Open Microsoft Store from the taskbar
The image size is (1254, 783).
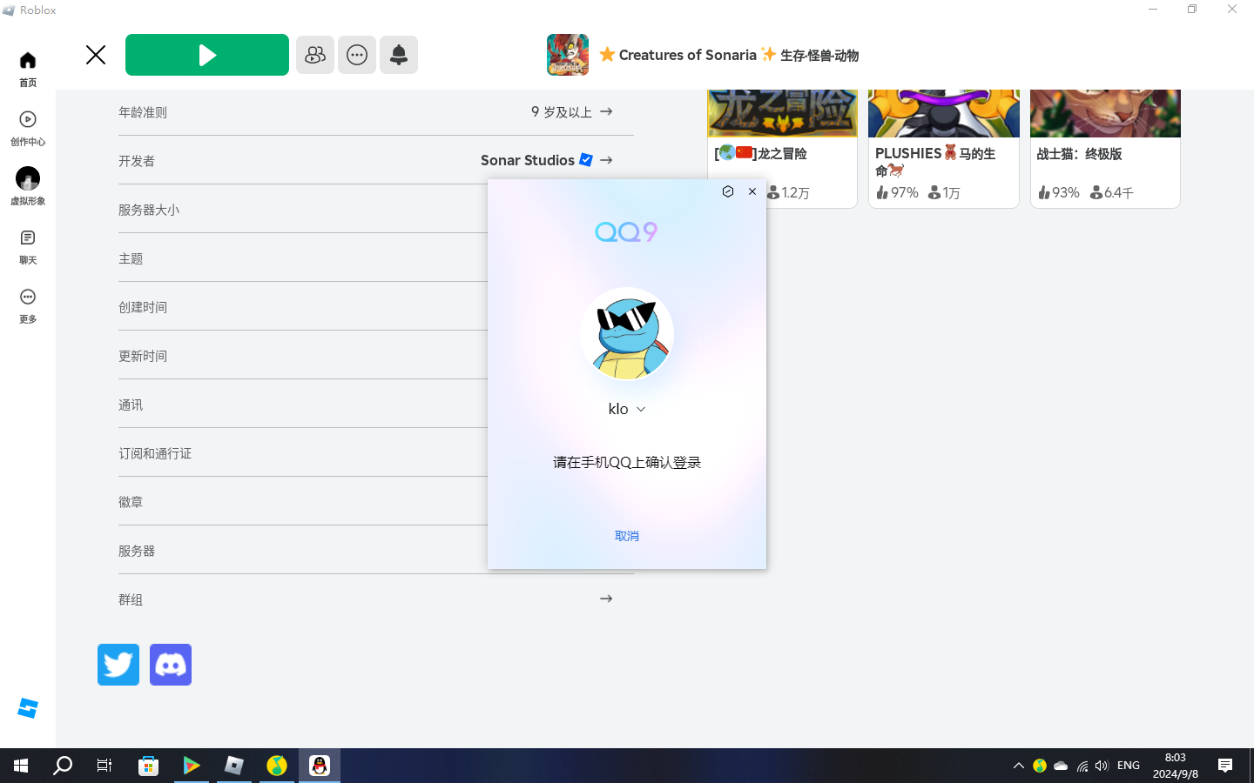click(x=148, y=766)
